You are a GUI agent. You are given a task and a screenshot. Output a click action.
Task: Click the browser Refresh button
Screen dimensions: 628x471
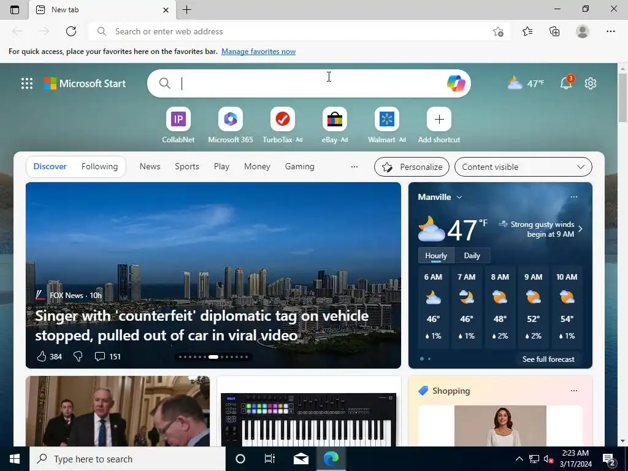(x=71, y=31)
